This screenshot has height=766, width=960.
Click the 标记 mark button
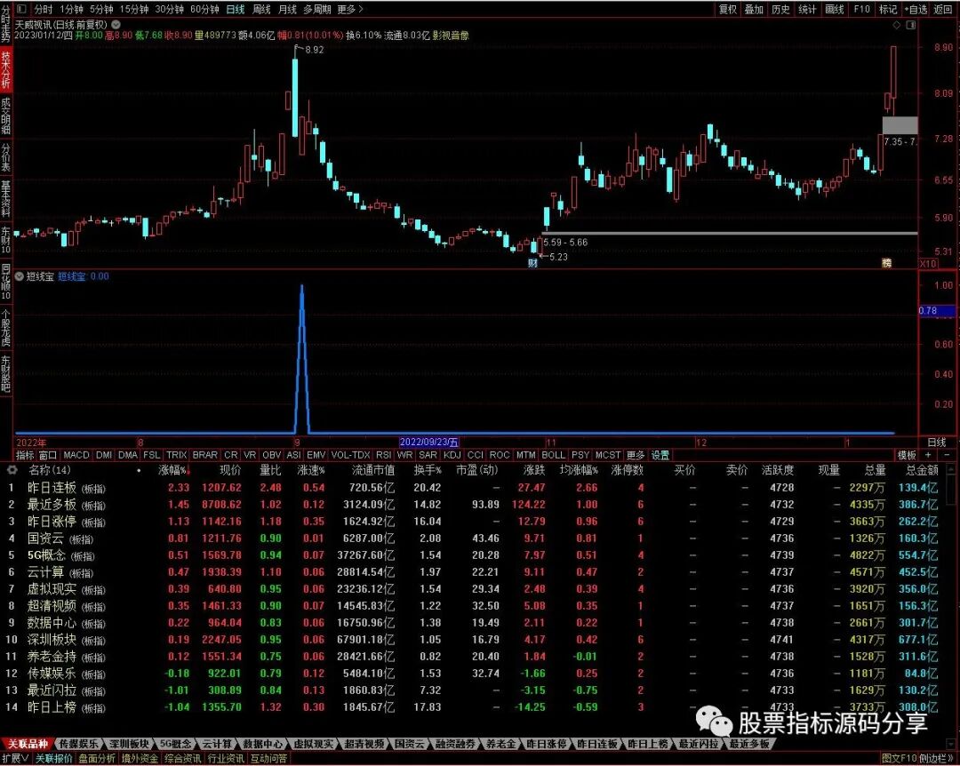888,9
